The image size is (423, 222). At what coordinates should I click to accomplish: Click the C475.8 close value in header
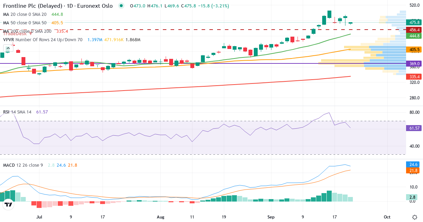click(189, 6)
